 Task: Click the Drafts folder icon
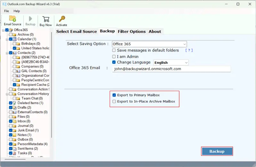(14, 107)
